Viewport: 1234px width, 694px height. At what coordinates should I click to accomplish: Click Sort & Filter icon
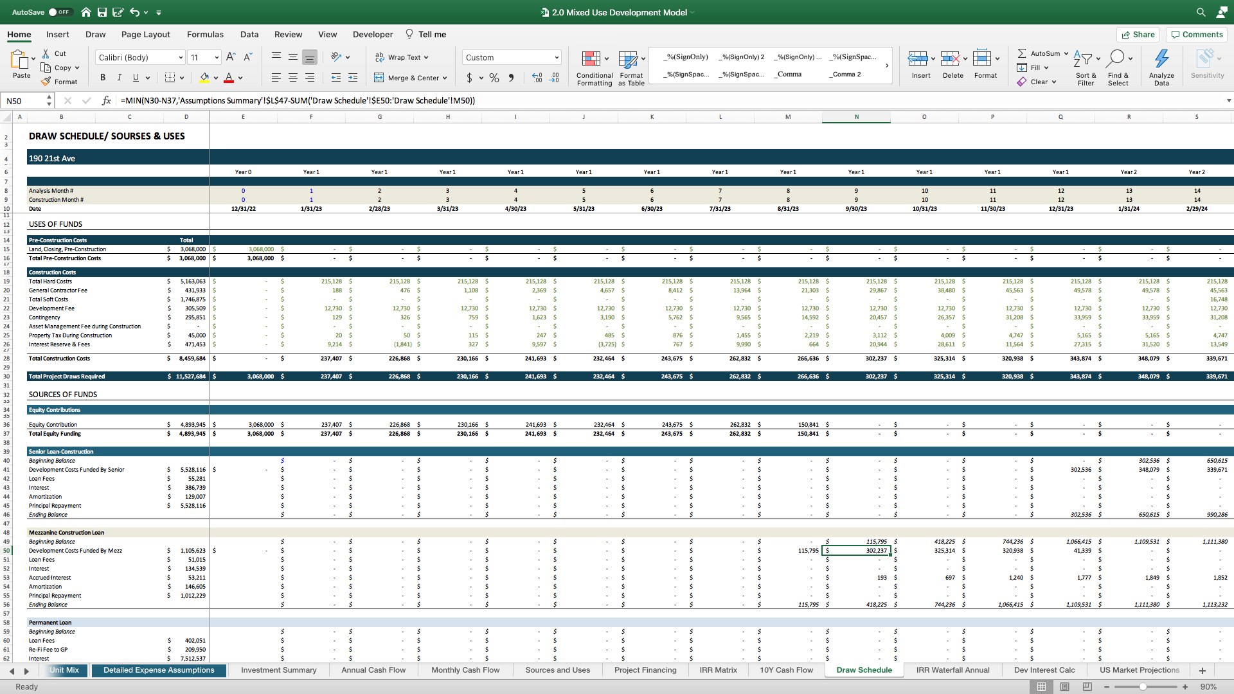coord(1084,60)
